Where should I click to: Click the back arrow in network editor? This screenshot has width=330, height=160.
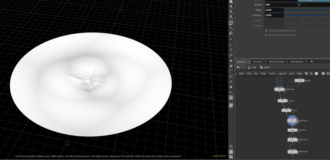238,67
